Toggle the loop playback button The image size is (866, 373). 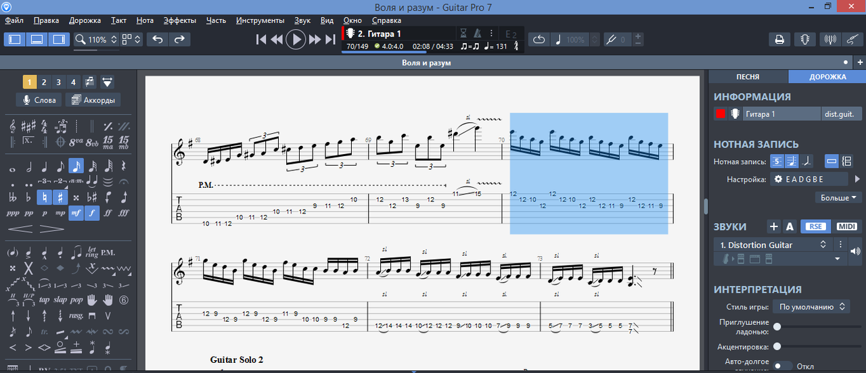[539, 39]
